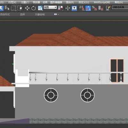The width and height of the screenshot is (128, 128).
Task: Pick the Select and Rotate tool
Action: 34,8
